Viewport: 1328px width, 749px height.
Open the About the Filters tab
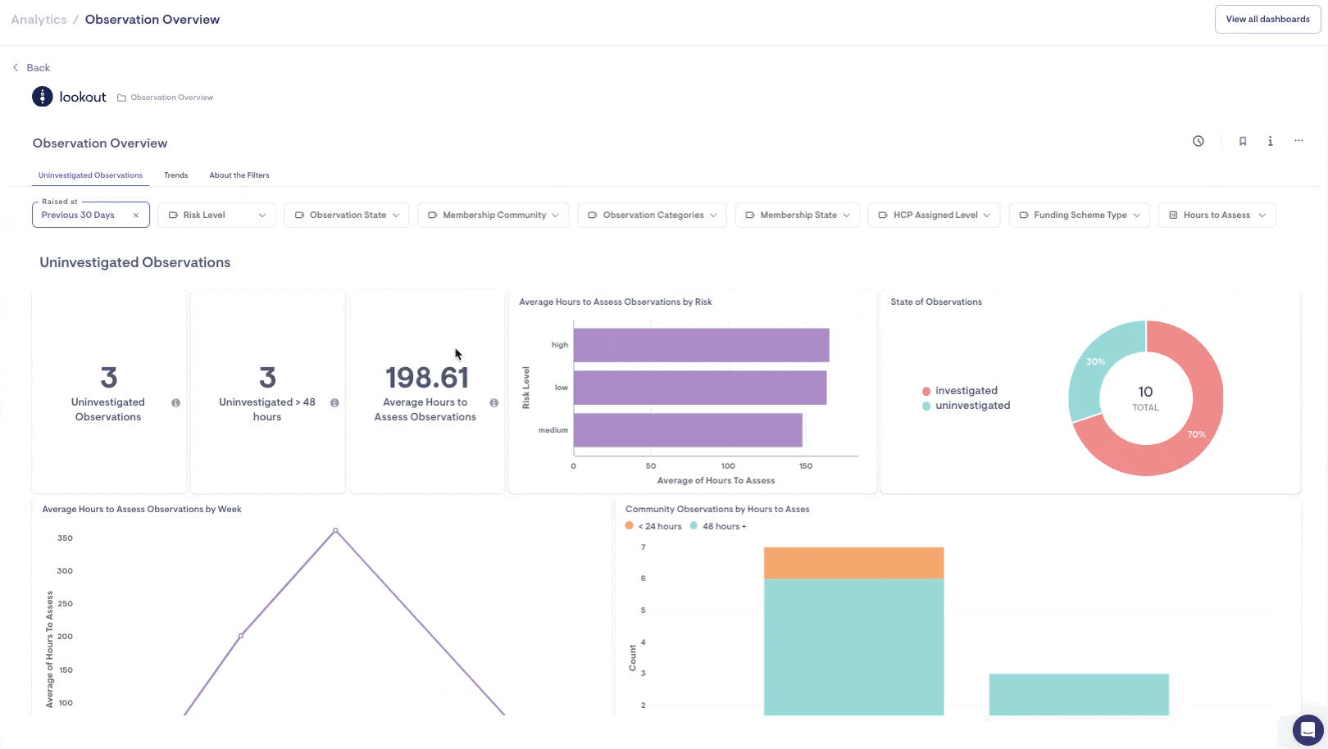click(x=239, y=175)
